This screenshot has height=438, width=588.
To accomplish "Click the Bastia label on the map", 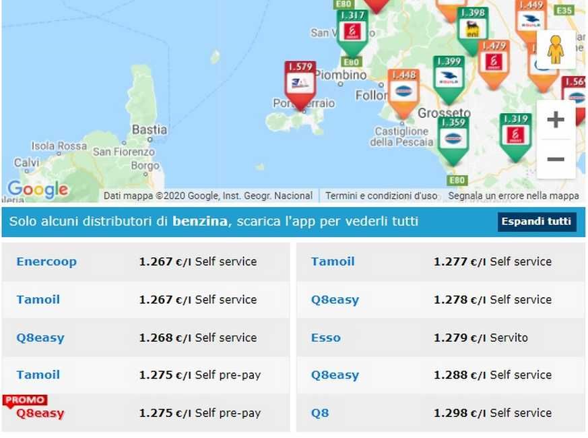I will coord(150,129).
